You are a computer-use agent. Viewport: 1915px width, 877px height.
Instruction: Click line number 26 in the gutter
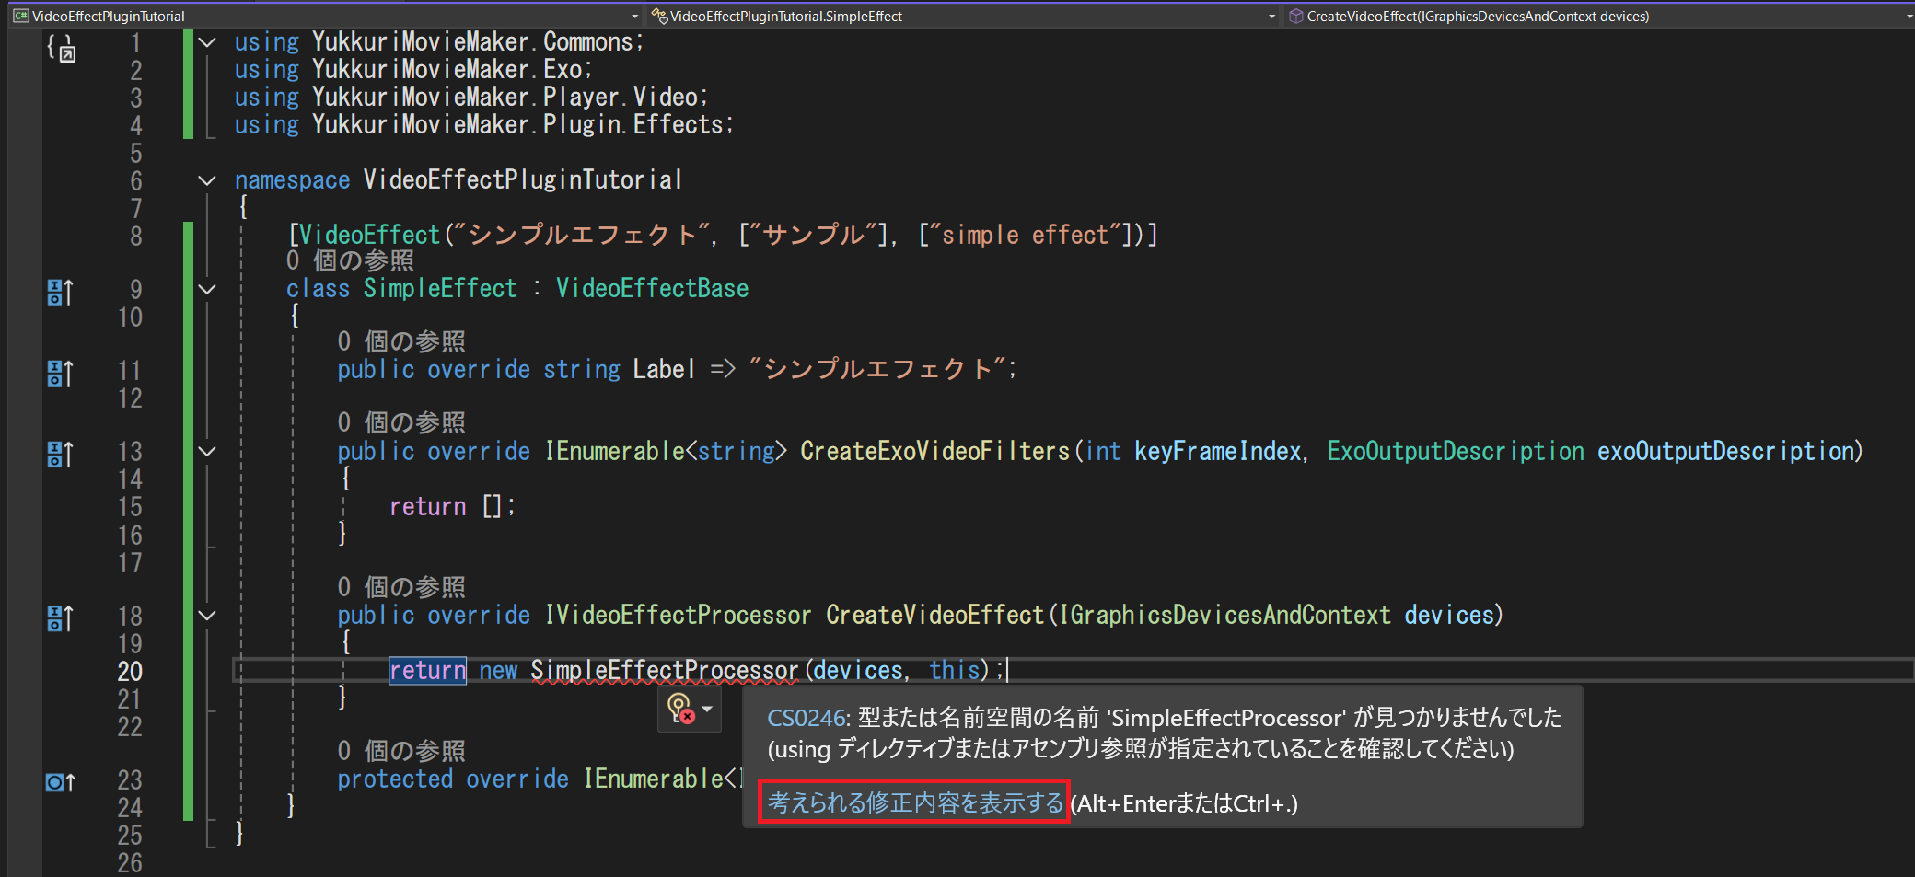(x=130, y=863)
